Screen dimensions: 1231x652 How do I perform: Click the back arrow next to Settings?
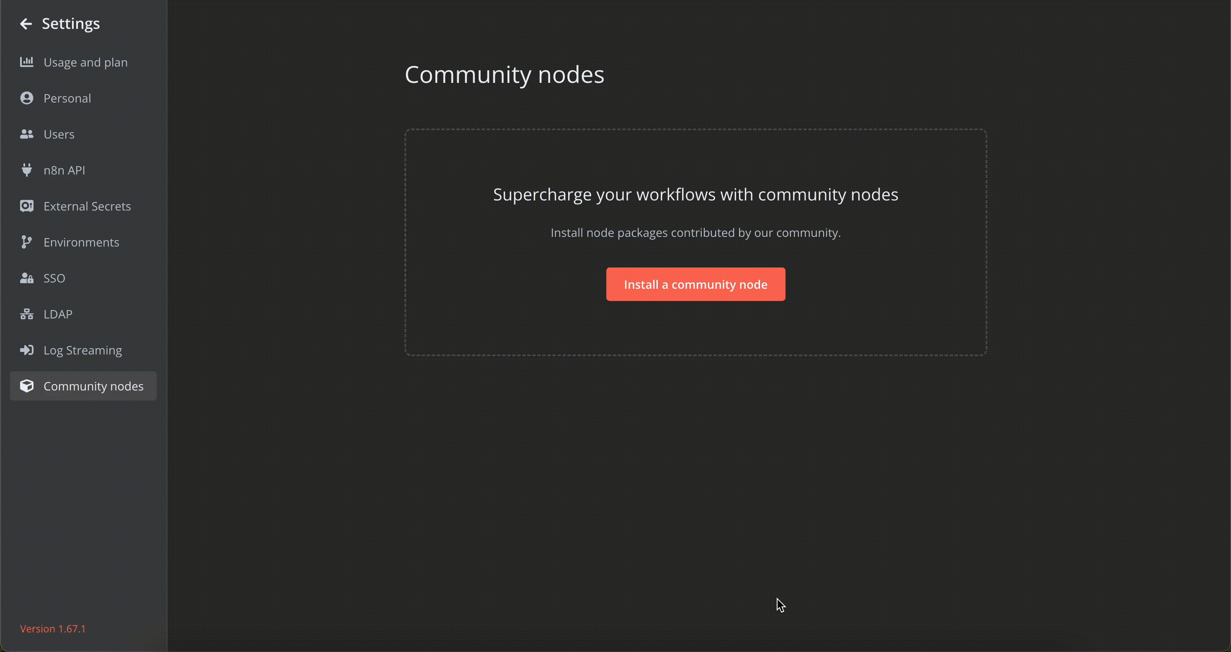(x=26, y=23)
